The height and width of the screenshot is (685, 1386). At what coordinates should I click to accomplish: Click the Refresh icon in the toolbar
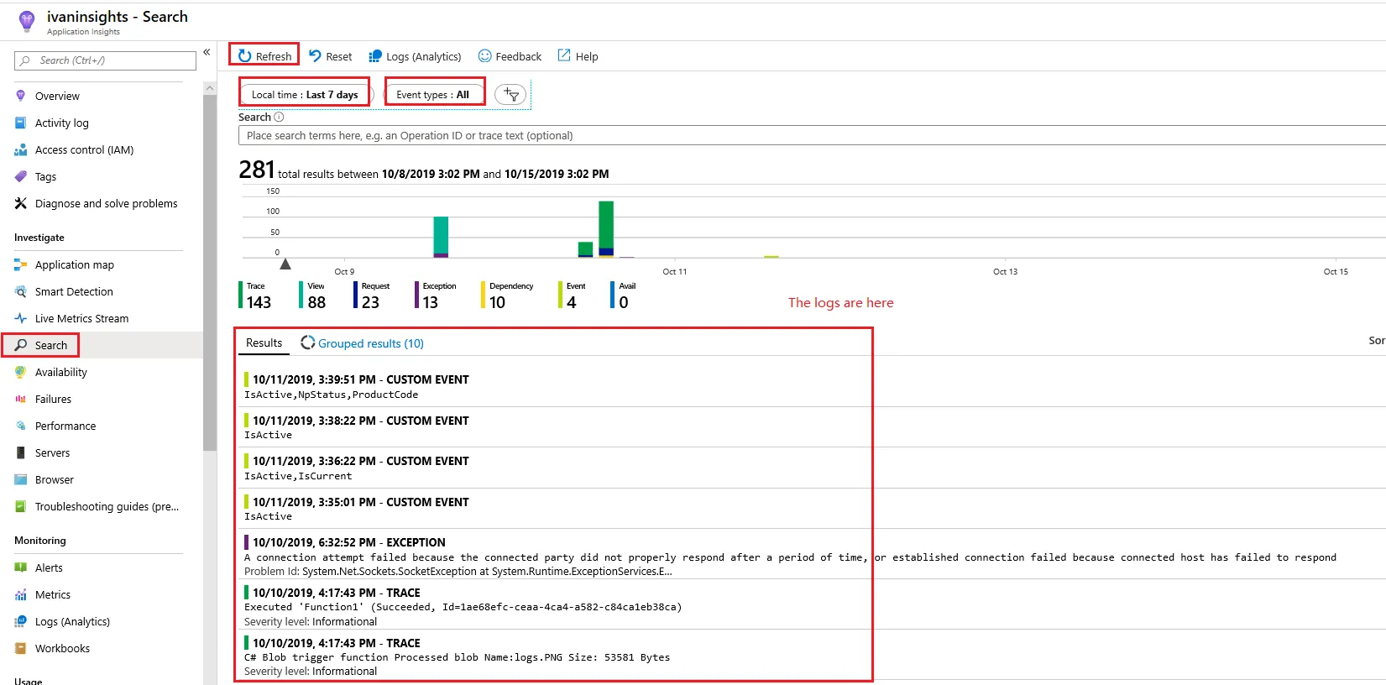point(245,56)
